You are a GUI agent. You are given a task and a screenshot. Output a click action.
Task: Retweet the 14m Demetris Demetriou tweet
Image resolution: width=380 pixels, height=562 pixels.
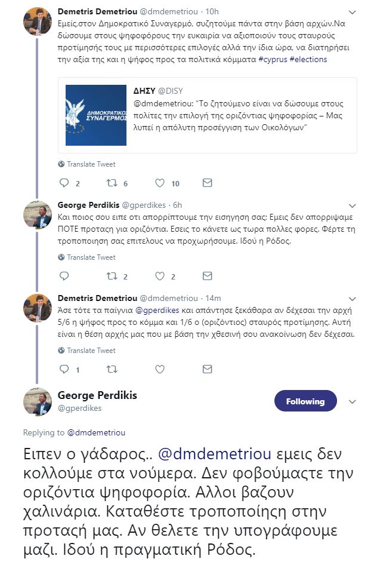pyautogui.click(x=112, y=370)
